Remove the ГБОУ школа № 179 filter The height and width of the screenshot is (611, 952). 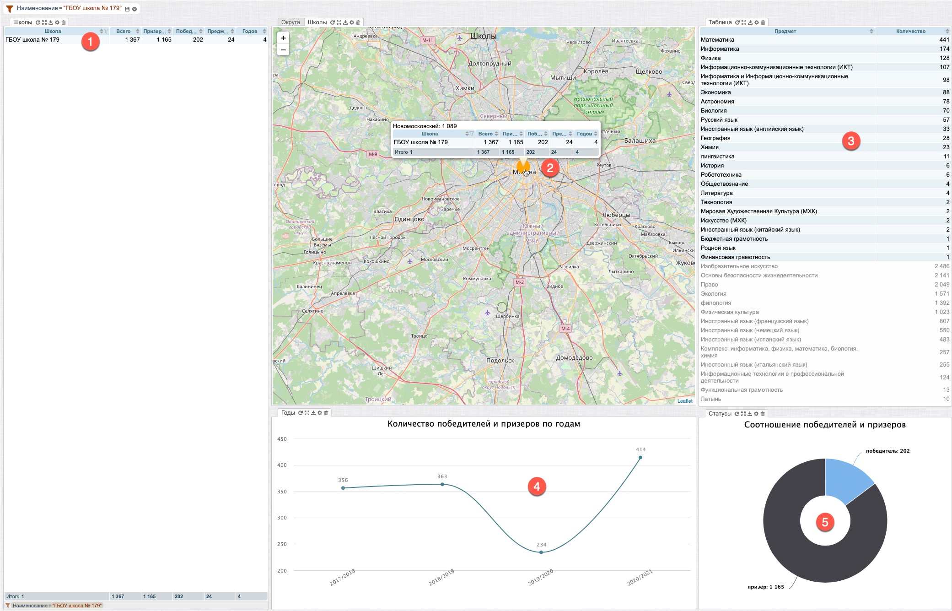134,9
